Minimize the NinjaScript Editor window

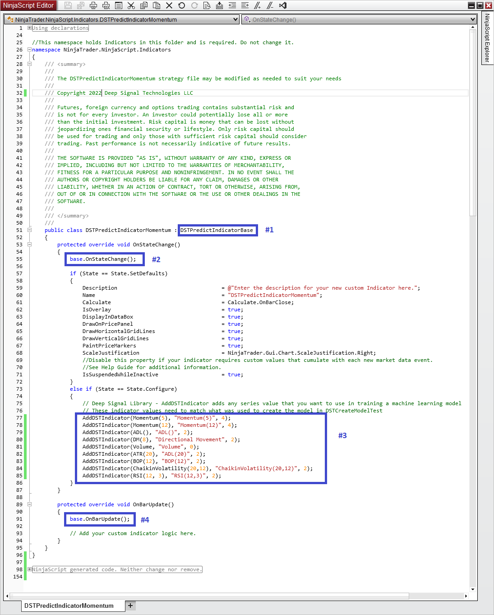click(471, 5)
